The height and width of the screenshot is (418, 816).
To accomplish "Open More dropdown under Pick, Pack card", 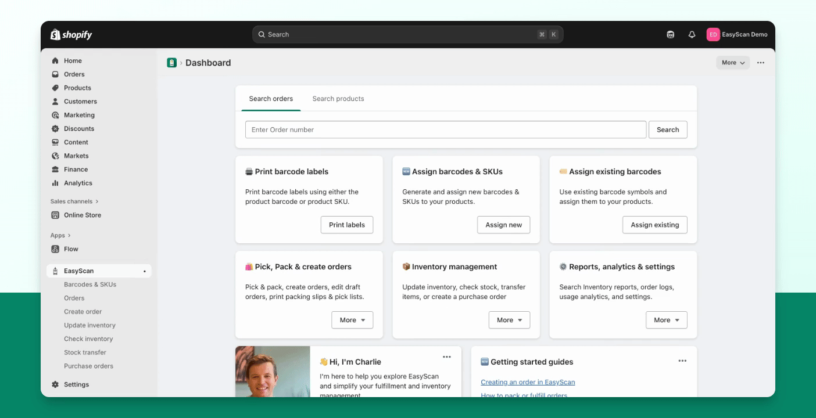I will pyautogui.click(x=352, y=320).
